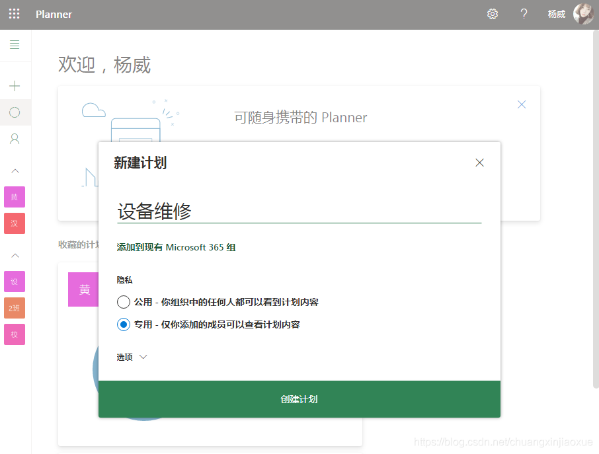
Task: Collapse the recent plans chevron in sidebar
Action: tap(15, 256)
